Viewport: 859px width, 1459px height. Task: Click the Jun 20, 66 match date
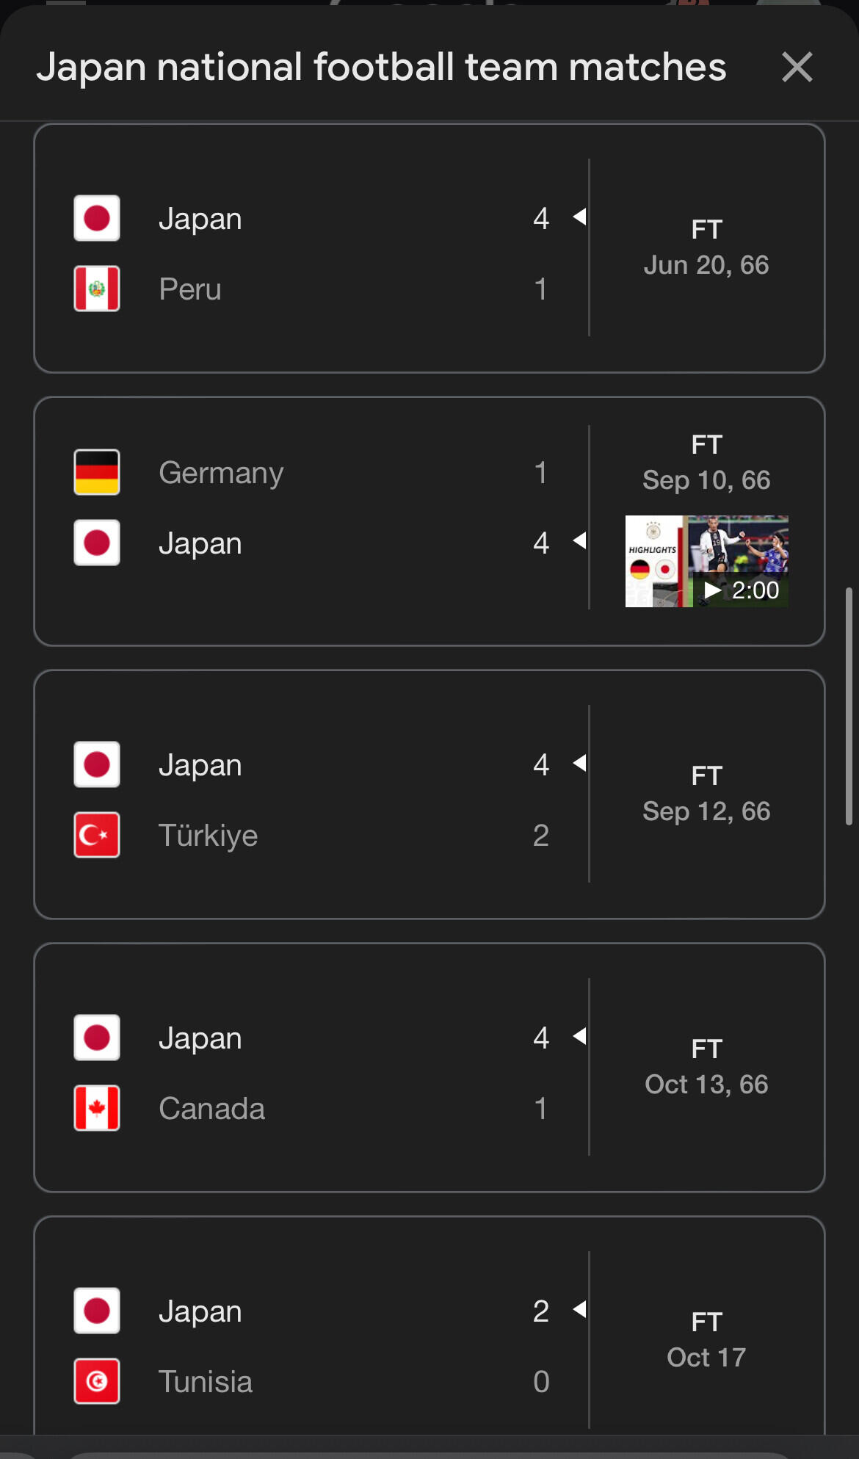pos(706,265)
